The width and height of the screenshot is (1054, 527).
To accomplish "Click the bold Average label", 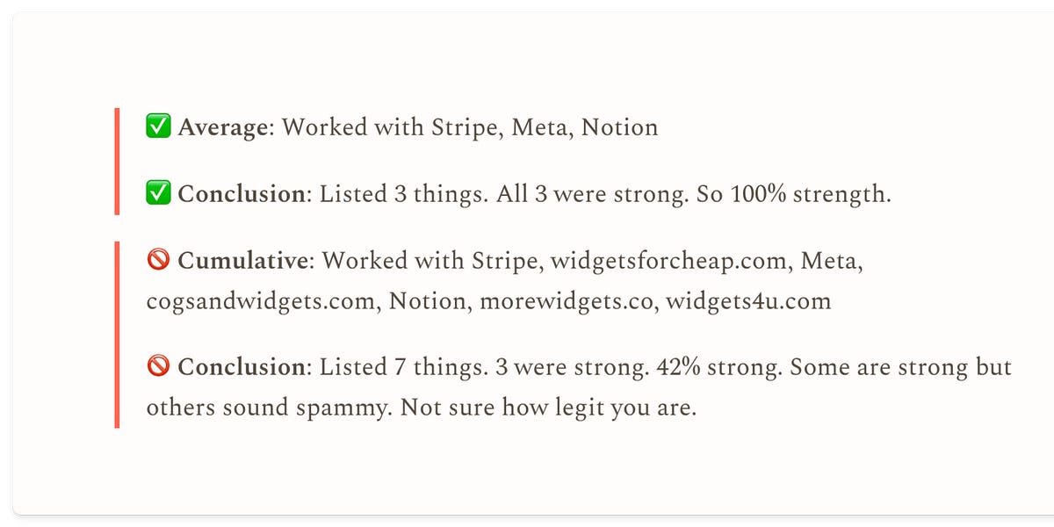I will (222, 128).
